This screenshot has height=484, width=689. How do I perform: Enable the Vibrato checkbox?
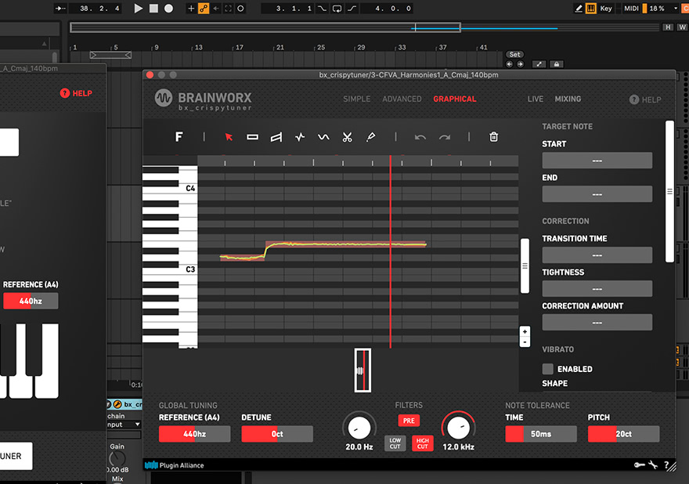(x=547, y=369)
